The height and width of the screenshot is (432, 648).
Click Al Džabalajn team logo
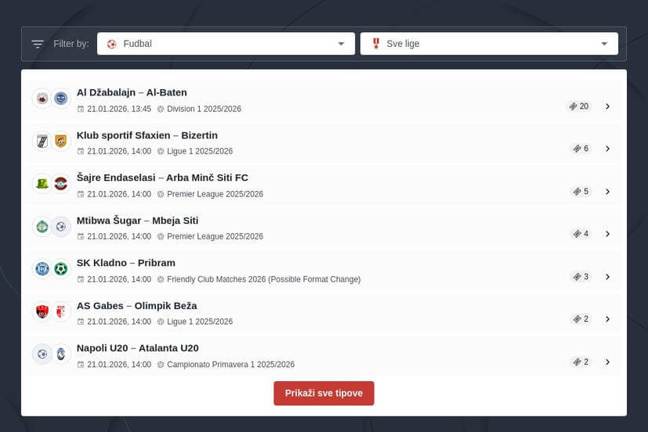click(x=42, y=99)
